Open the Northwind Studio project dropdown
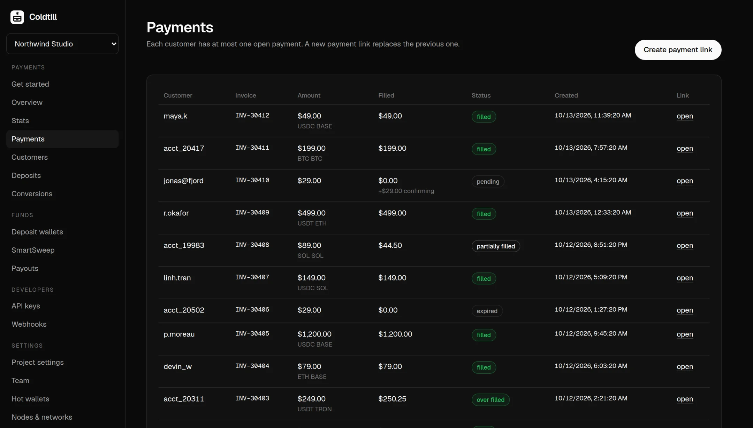 [x=62, y=44]
